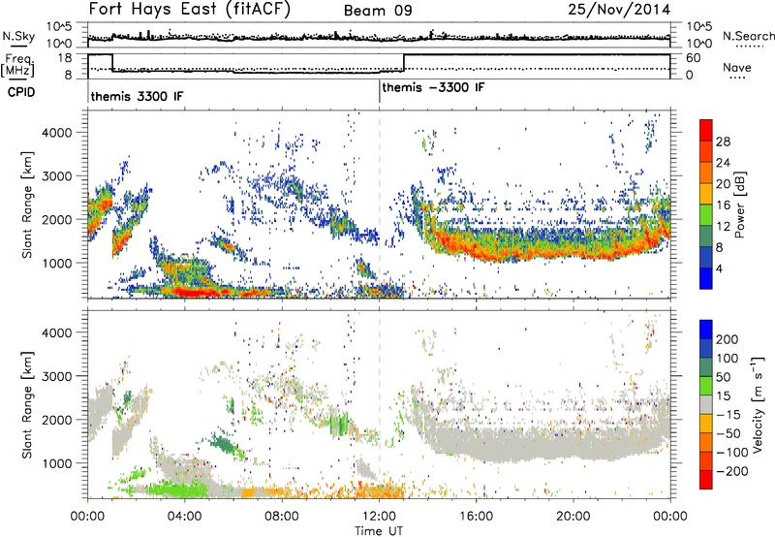Click the '08:00' time tick label
This screenshot has height=537, width=775.
click(282, 517)
